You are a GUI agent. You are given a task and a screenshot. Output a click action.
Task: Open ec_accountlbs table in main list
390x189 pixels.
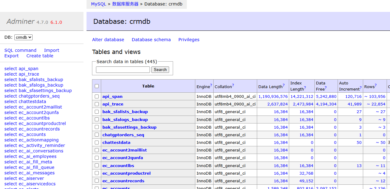[118, 166]
